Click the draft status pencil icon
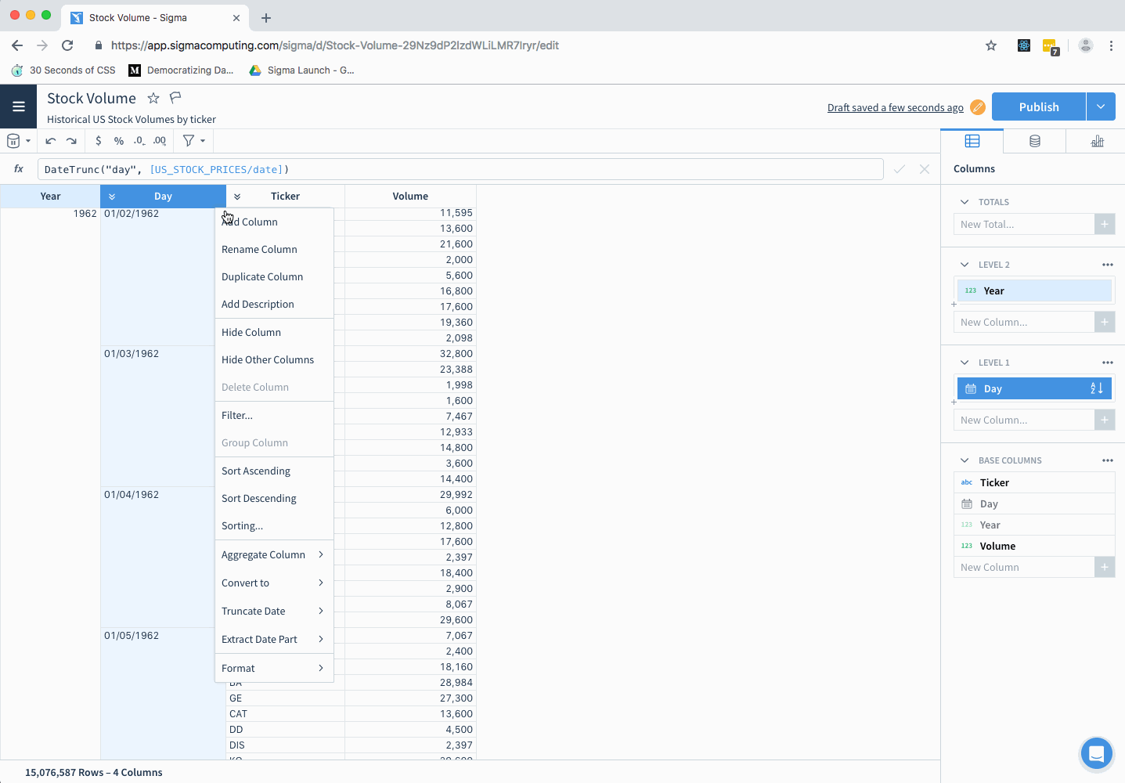Screen dimensions: 1125x783 [x=978, y=107]
